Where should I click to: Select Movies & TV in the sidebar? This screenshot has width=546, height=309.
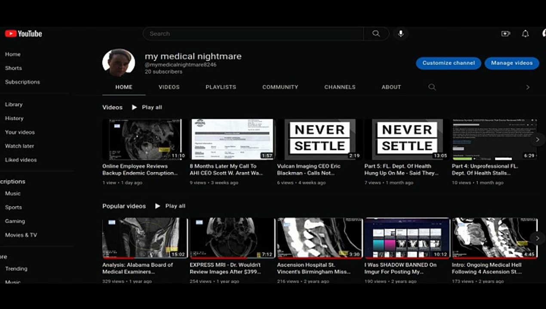coord(21,235)
